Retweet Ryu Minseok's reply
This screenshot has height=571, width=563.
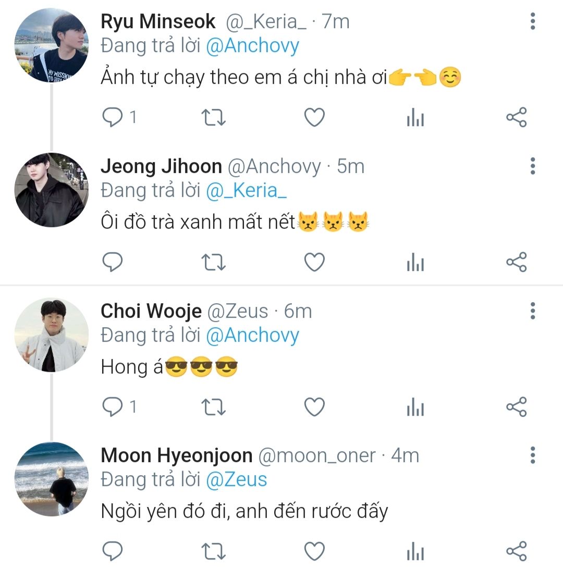coord(213,117)
